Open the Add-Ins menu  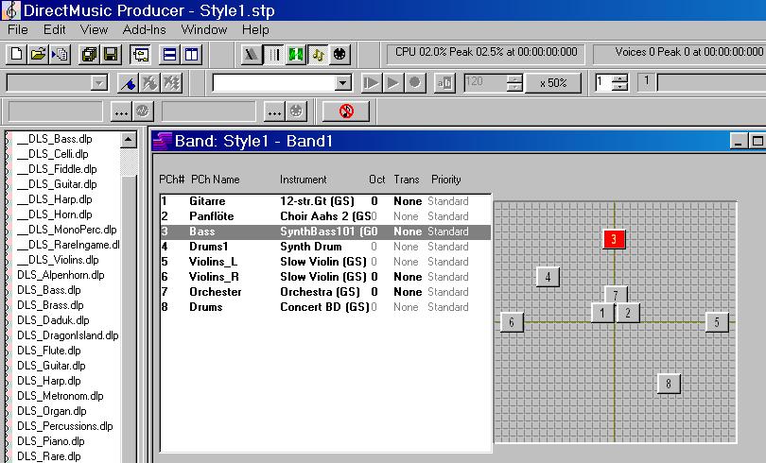coord(144,29)
